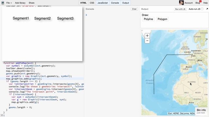Viewport: 209px width, 117px height.
Task: Open the File dropdown menu
Action: tap(9, 3)
